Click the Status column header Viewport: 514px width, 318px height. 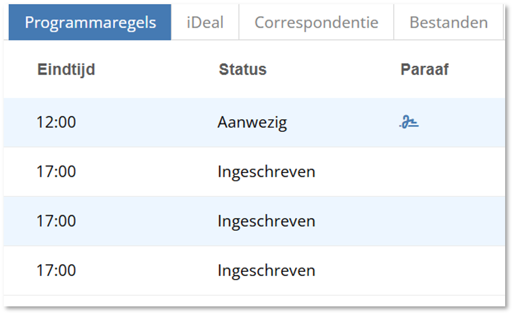pyautogui.click(x=243, y=69)
